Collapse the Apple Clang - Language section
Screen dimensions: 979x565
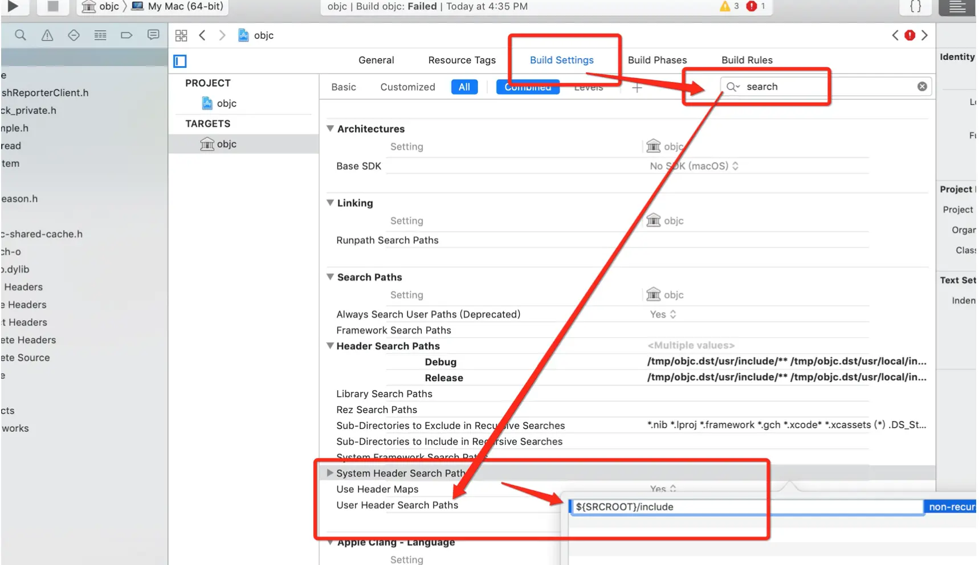pos(330,542)
